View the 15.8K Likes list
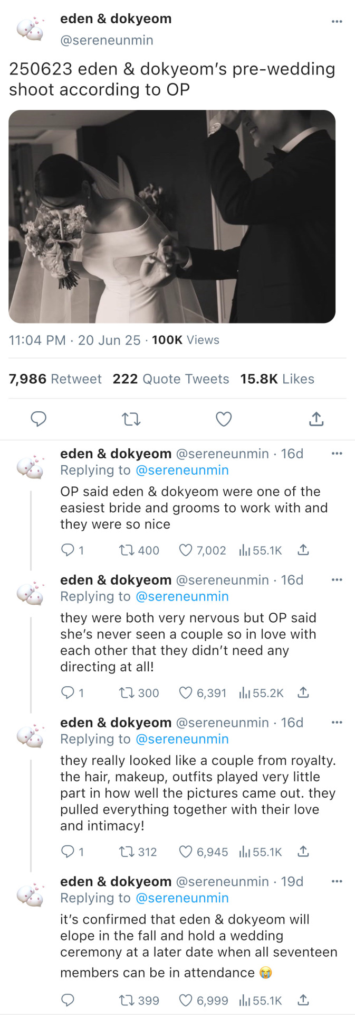The width and height of the screenshot is (355, 1015). 277,379
